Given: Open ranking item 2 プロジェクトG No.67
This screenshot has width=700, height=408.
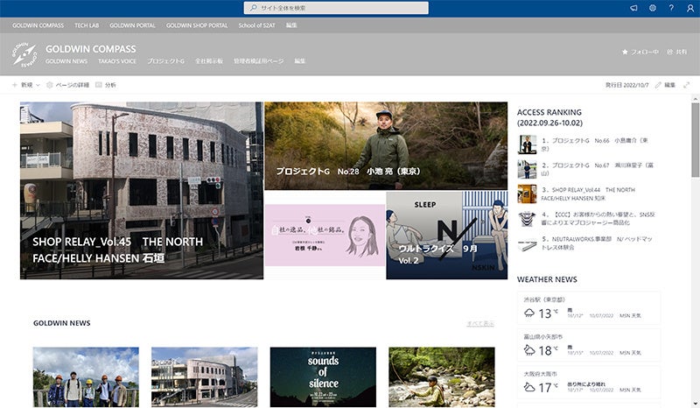Looking at the screenshot, I should 597,169.
